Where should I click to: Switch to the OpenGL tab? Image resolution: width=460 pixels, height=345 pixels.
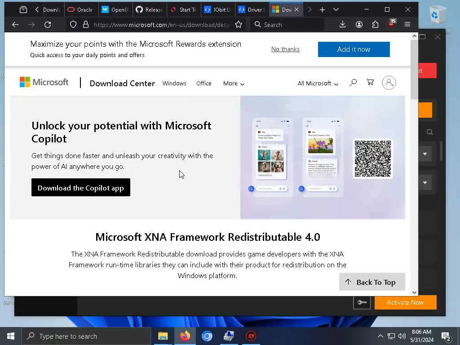(x=115, y=10)
